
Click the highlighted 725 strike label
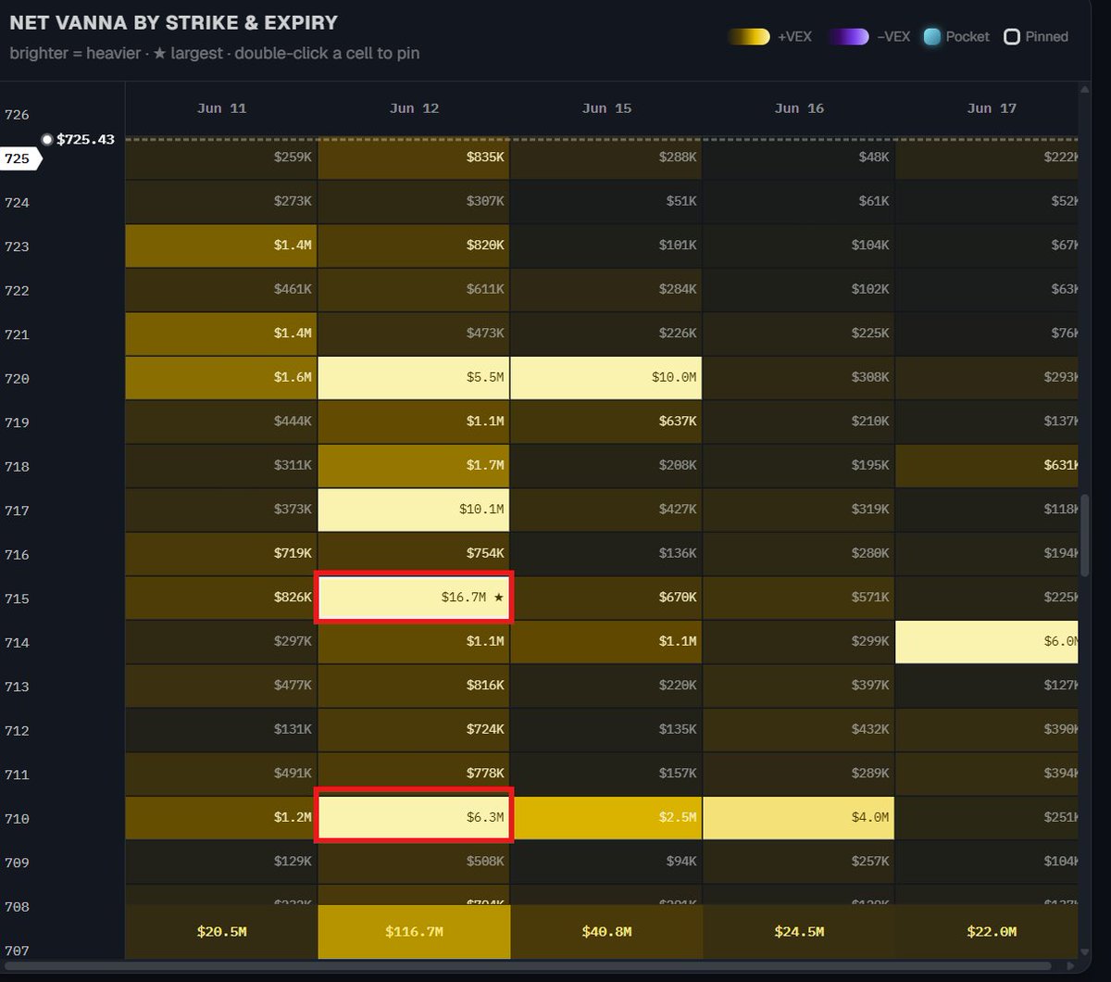(20, 158)
